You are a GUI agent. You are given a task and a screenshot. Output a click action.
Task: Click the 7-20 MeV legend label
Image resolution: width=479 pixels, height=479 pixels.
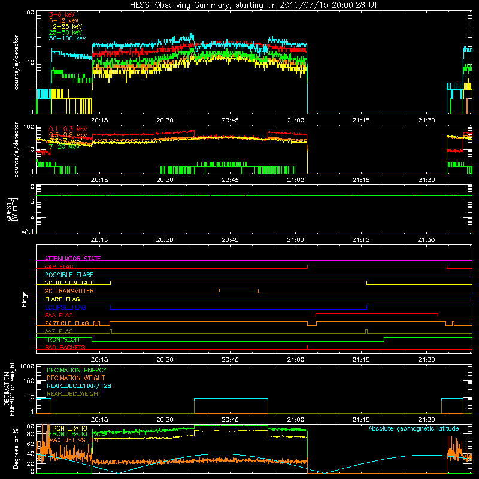click(64, 147)
